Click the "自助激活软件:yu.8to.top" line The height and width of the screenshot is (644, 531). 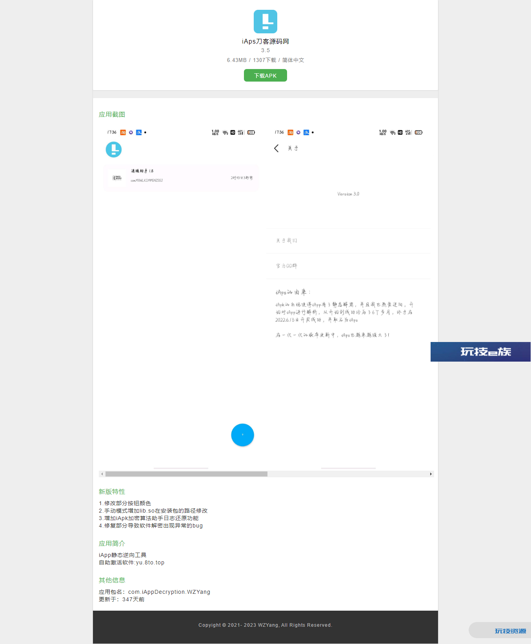coord(131,562)
